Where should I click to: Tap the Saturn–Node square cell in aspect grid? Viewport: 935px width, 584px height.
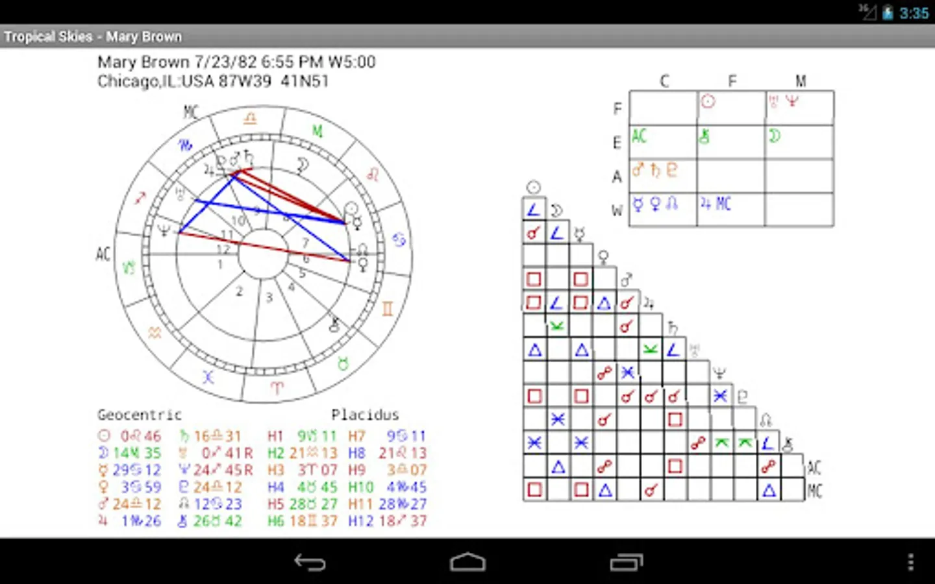(x=675, y=420)
